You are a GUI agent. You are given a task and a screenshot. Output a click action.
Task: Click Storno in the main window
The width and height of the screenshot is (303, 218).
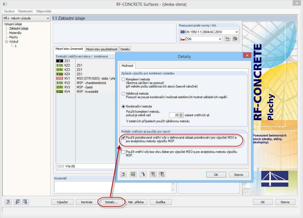pyautogui.click(x=285, y=202)
